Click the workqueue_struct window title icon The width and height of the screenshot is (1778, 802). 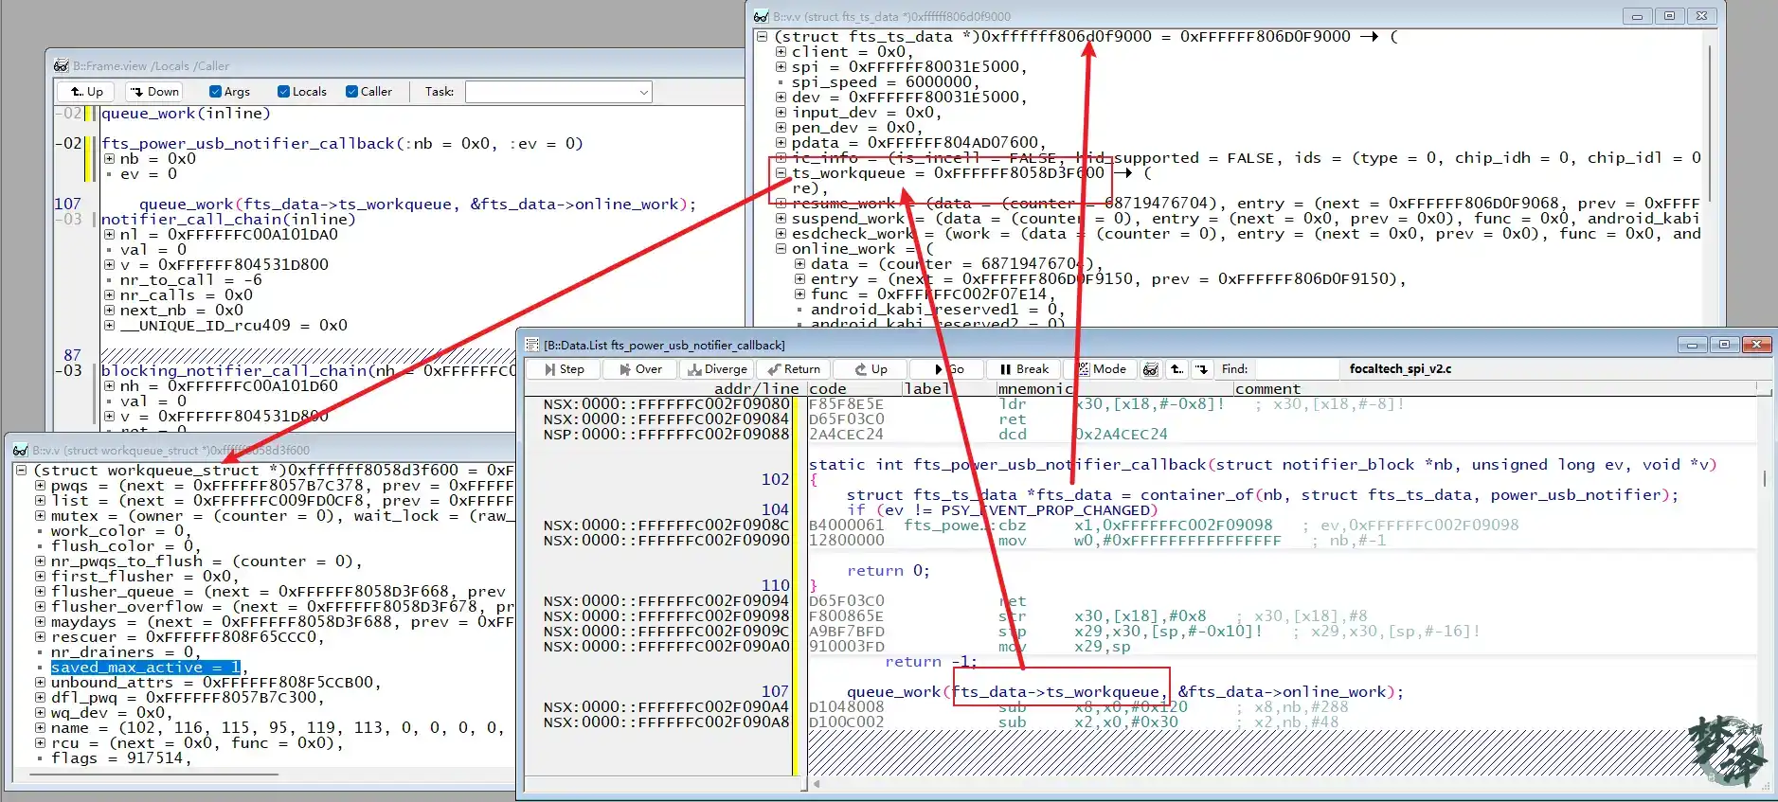[x=20, y=450]
